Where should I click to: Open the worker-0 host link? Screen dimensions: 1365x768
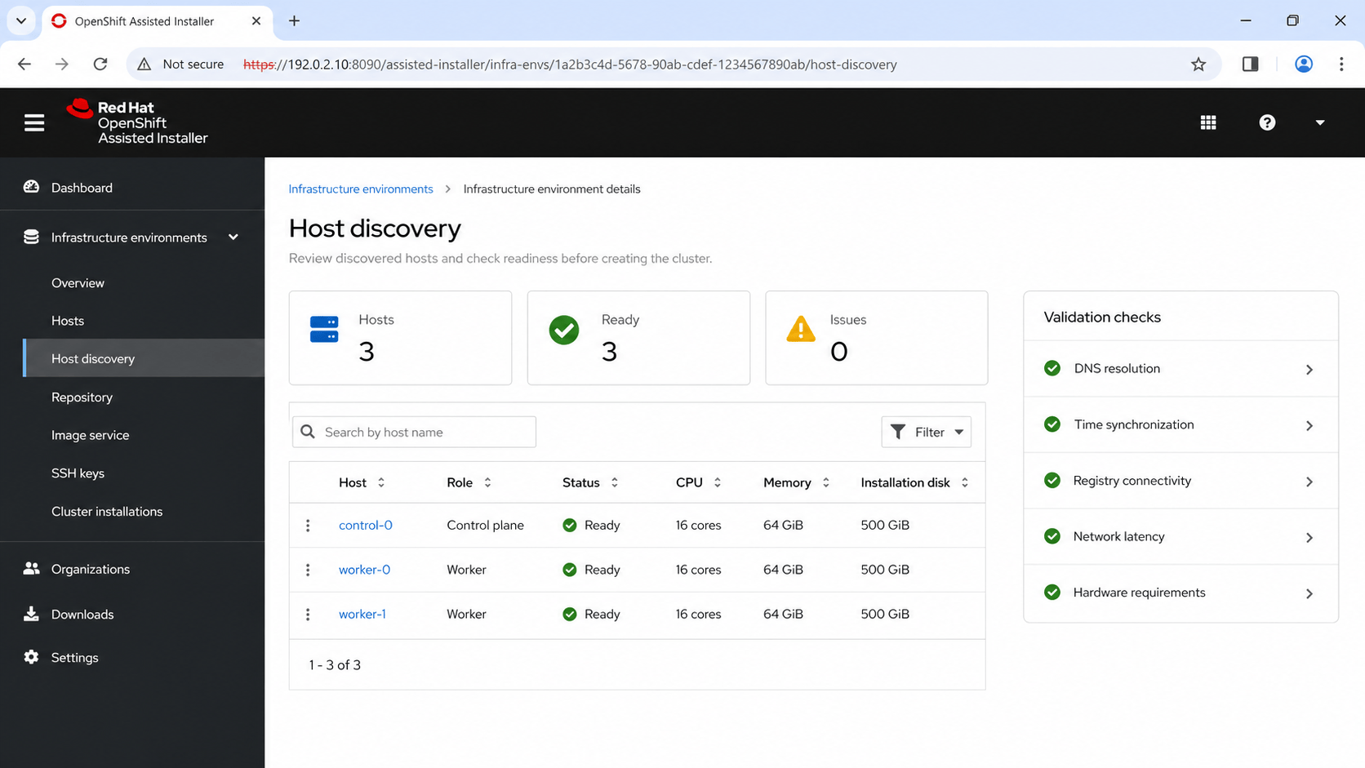click(364, 570)
